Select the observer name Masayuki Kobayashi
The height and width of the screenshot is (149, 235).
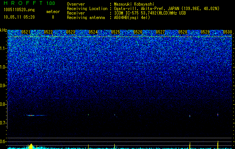click(134, 4)
